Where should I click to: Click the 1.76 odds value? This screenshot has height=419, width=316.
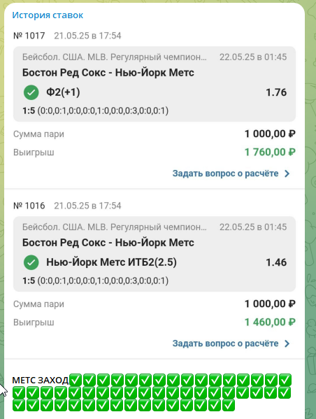coord(276,92)
